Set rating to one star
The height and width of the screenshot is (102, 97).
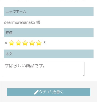(12, 43)
